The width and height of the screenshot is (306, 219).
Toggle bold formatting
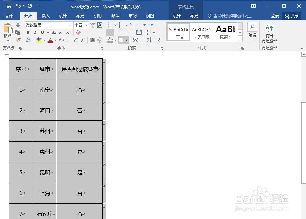[x=28, y=33]
